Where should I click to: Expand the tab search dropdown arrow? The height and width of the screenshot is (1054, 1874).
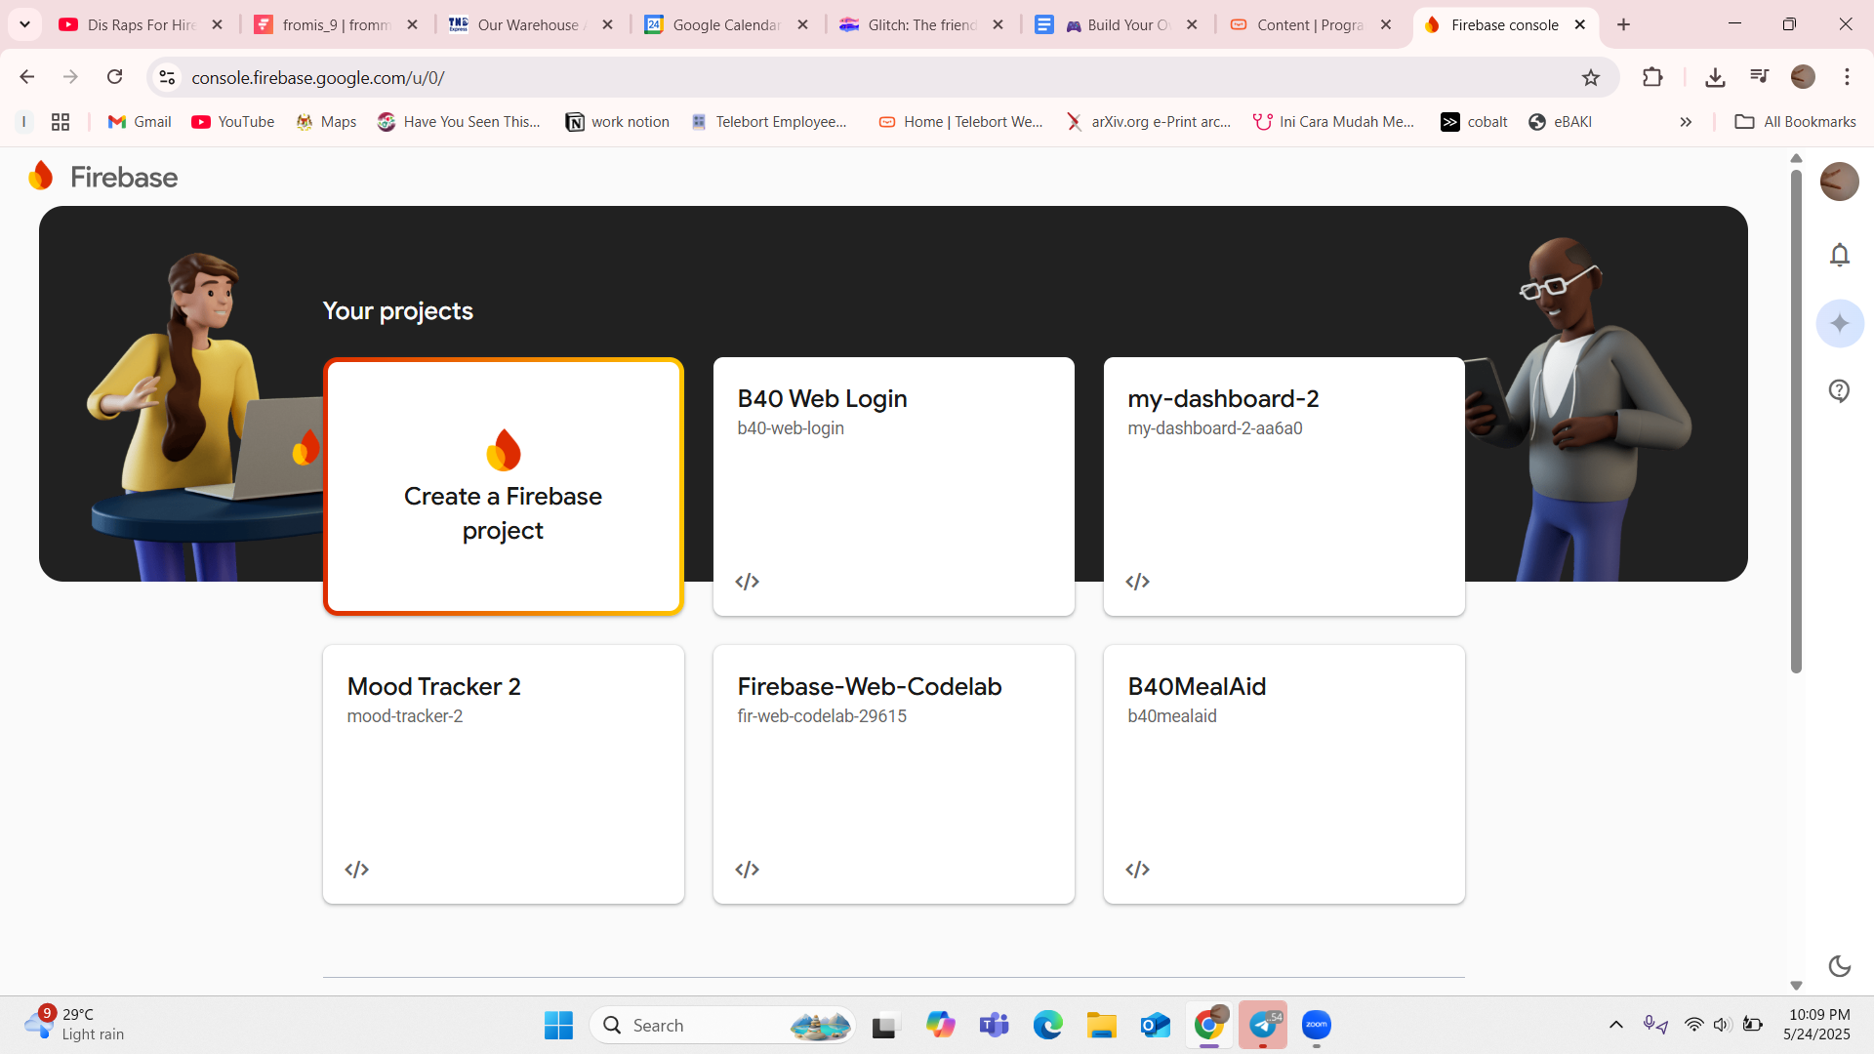(24, 24)
